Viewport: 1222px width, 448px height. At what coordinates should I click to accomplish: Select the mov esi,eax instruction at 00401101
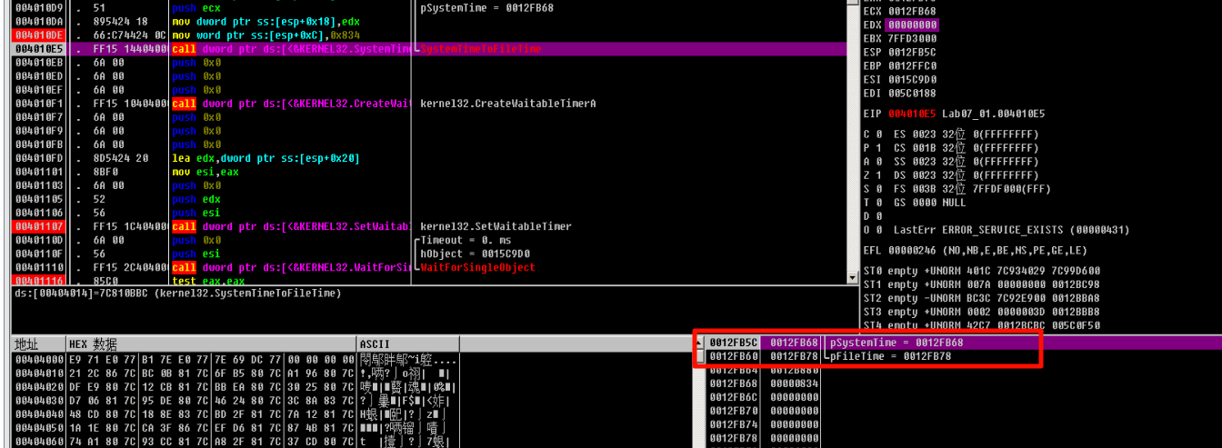(429, 172)
